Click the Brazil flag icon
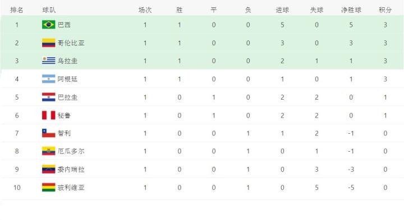Viewport: 404px width, 220px height. point(48,25)
